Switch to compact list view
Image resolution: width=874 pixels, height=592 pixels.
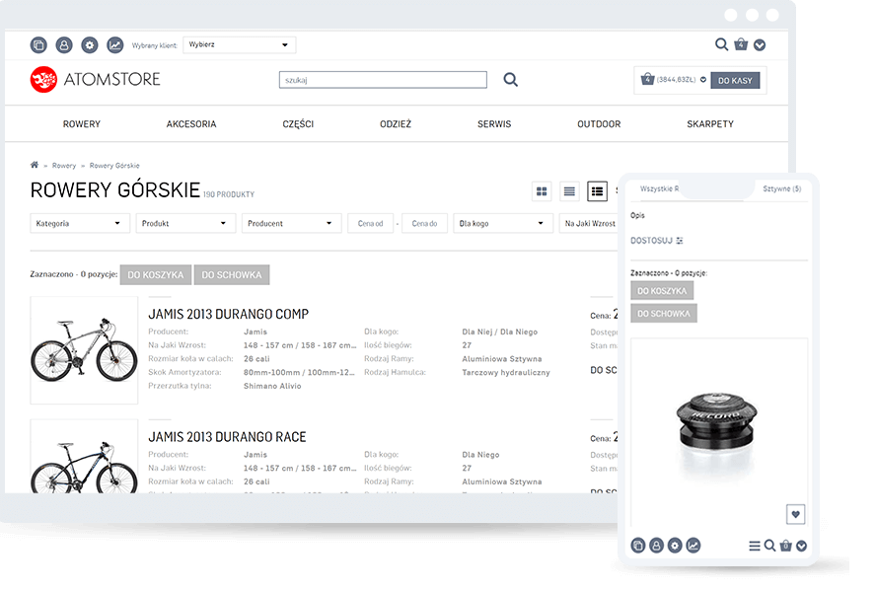pos(569,191)
